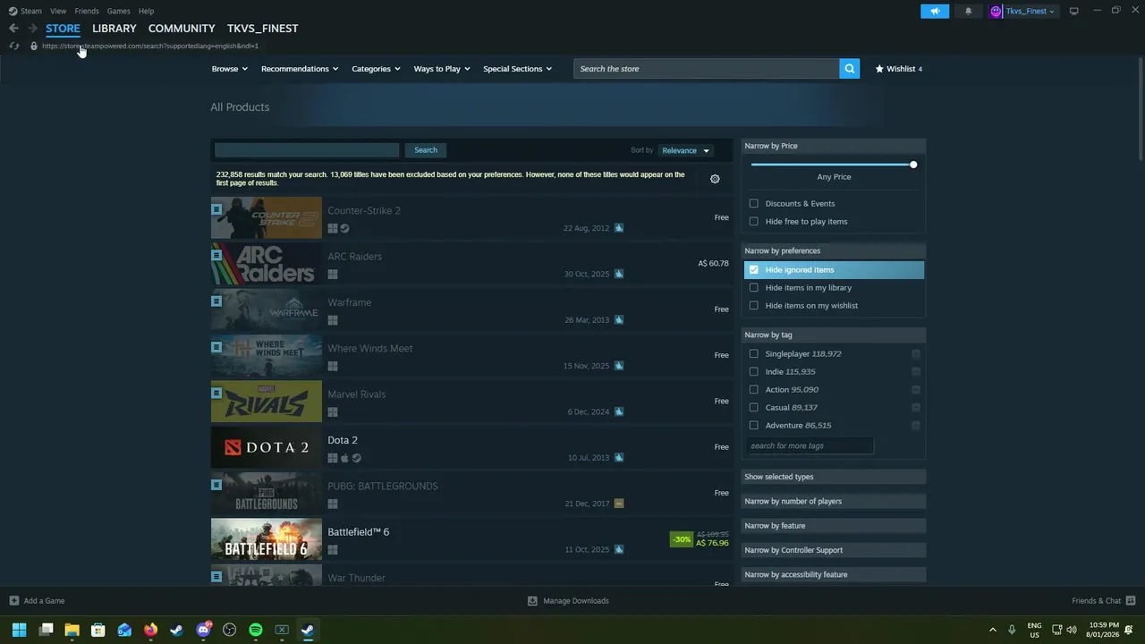Open the Ways to Play dropdown
1145x644 pixels.
(x=442, y=69)
